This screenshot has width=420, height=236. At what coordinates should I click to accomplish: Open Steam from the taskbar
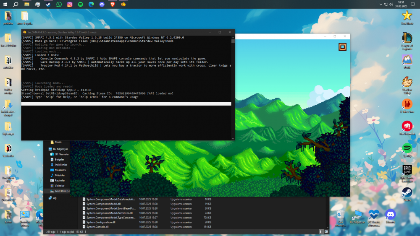point(48,4)
